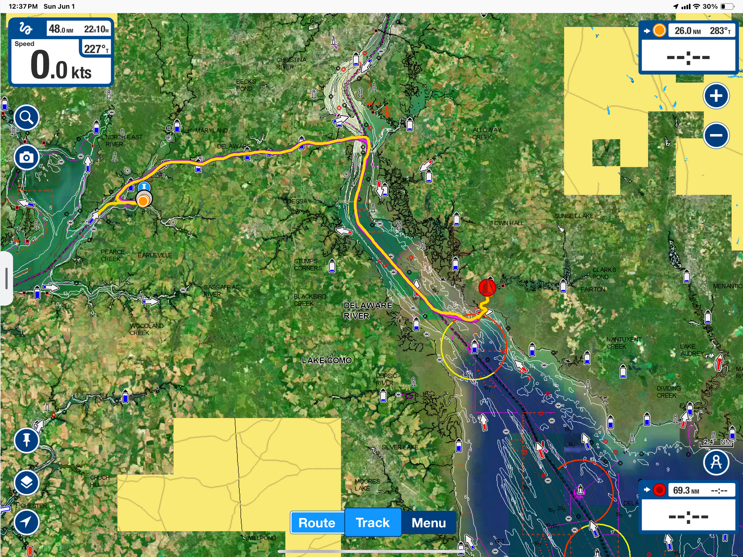Open the map layers options
Screen dimensions: 743x557
click(26, 482)
